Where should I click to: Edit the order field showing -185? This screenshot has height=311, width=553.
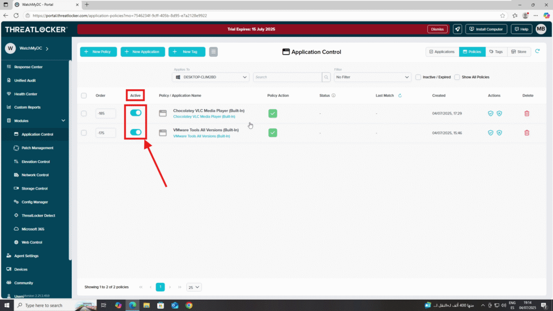pos(105,113)
